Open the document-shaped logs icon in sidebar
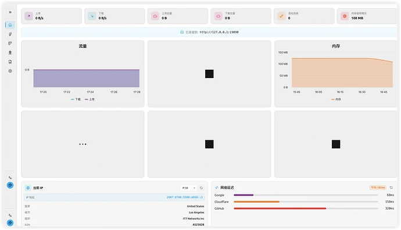This screenshot has height=230, width=401. pyautogui.click(x=10, y=62)
